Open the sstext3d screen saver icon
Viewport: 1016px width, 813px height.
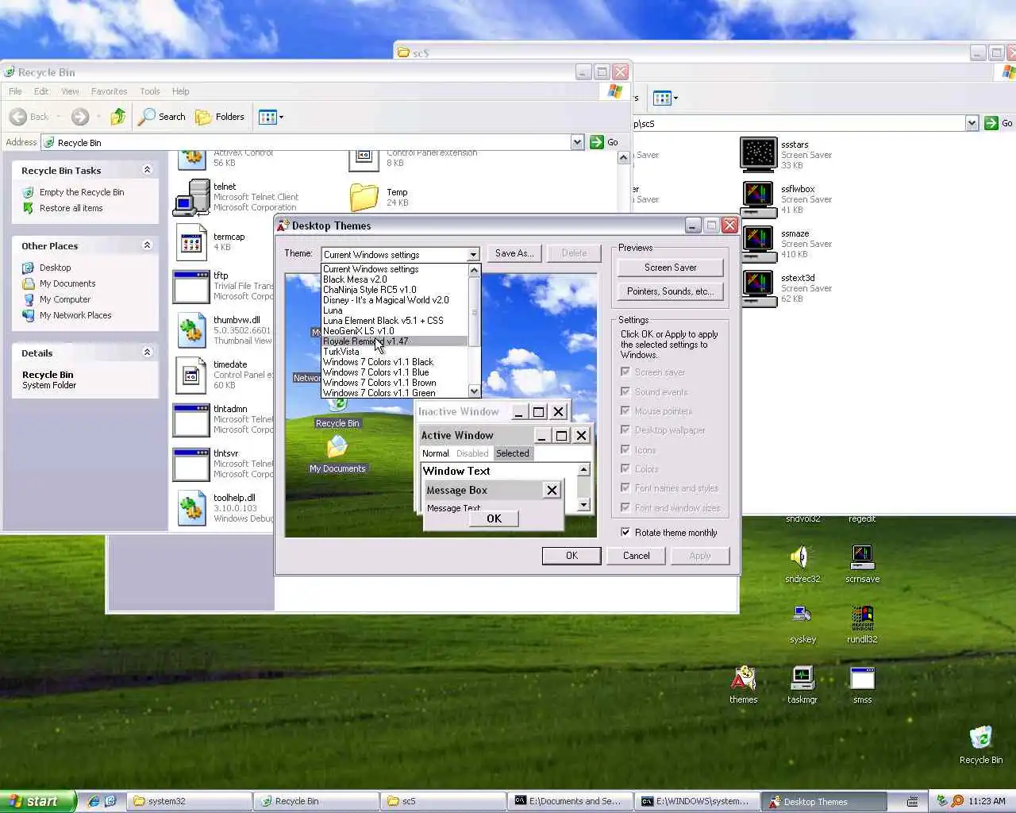click(758, 288)
